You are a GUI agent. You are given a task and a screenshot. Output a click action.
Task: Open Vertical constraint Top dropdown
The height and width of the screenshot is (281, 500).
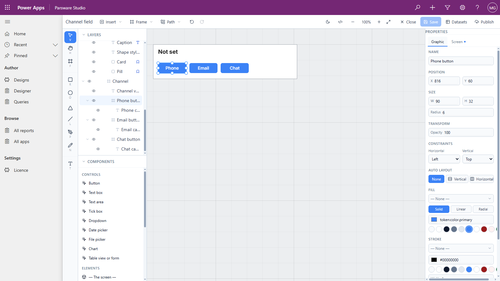click(x=478, y=159)
